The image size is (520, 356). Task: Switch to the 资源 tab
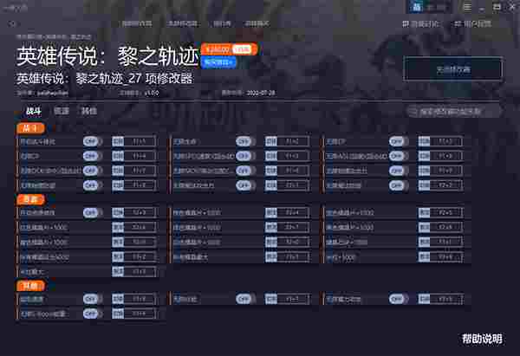click(62, 111)
